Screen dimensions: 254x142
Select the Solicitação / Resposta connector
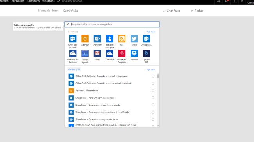[122, 53]
